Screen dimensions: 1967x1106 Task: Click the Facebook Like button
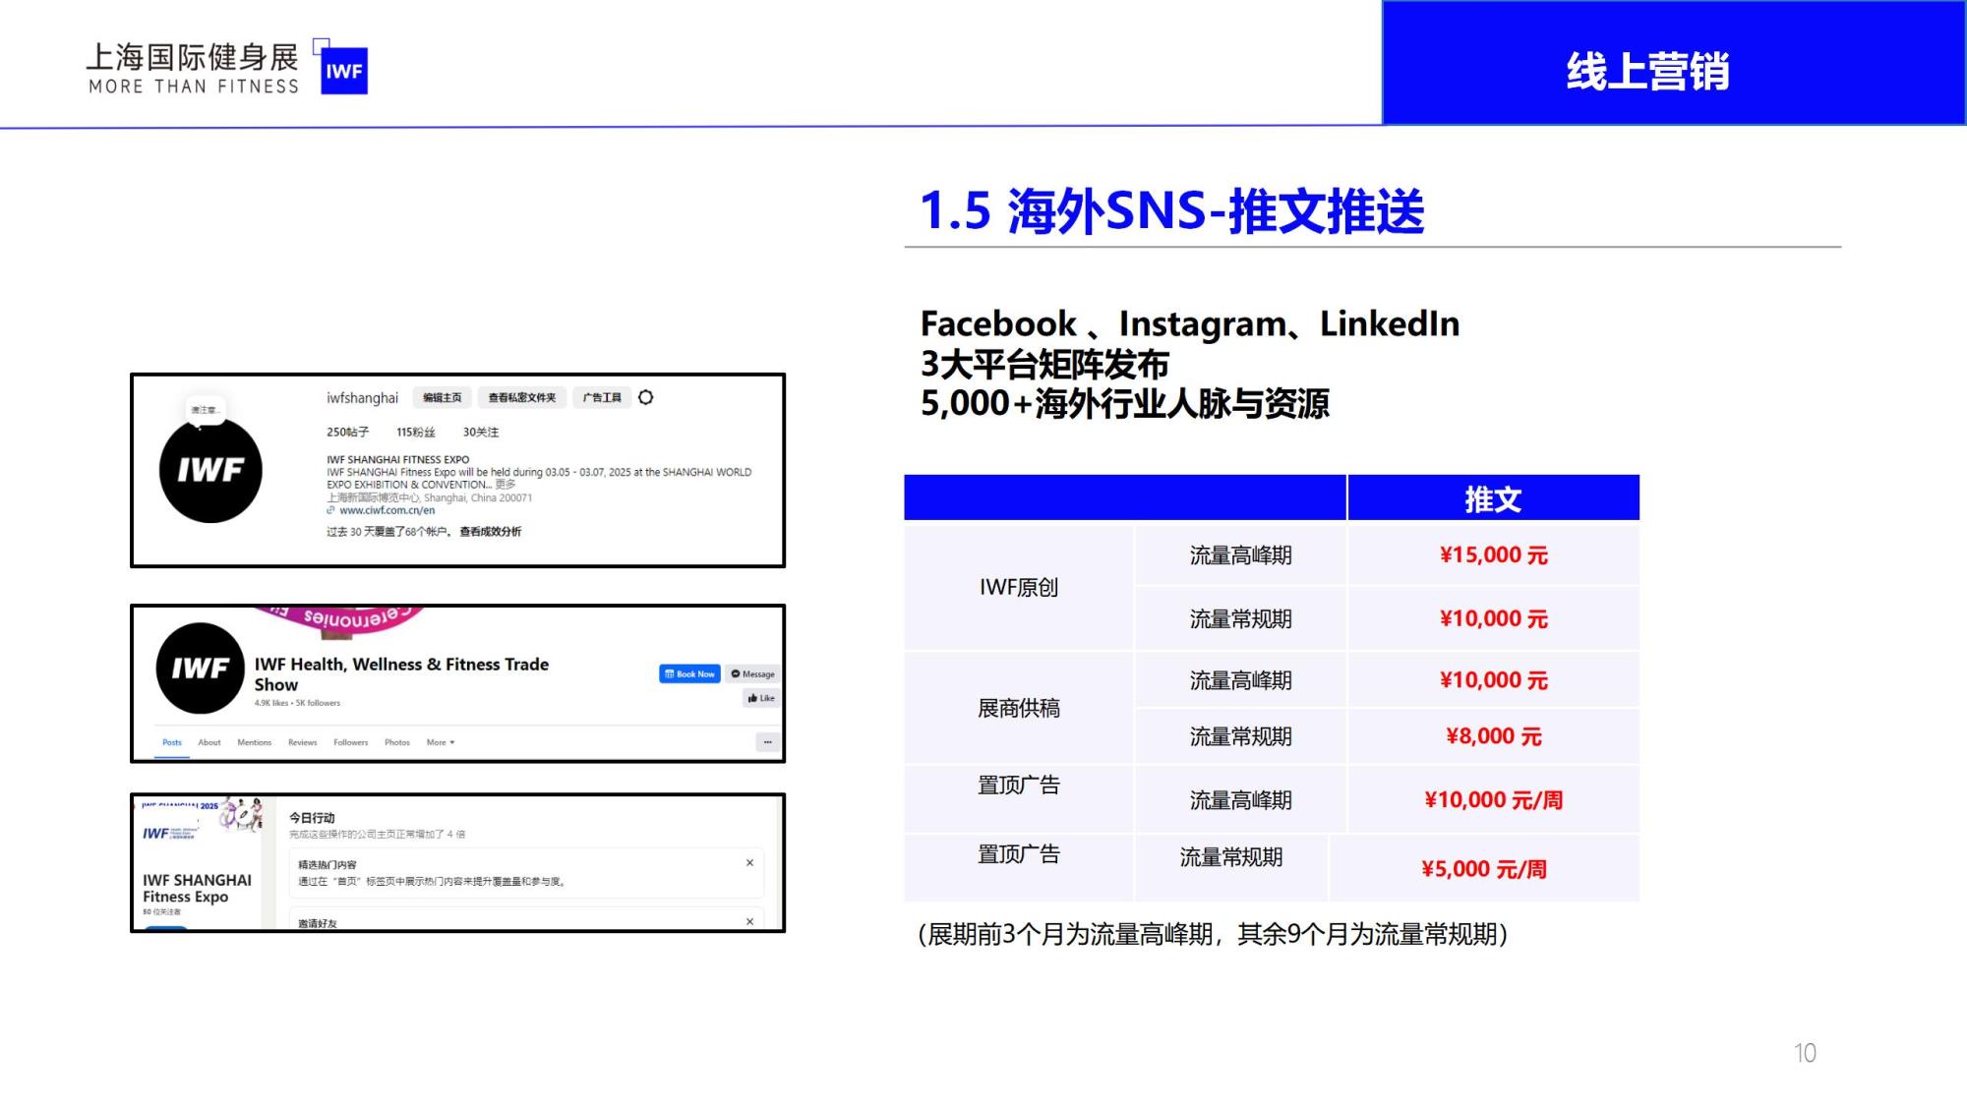point(761,698)
